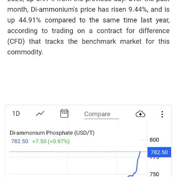Screen dimensions: 177x177
Task: Download data via the cloud icon
Action: tap(140, 114)
